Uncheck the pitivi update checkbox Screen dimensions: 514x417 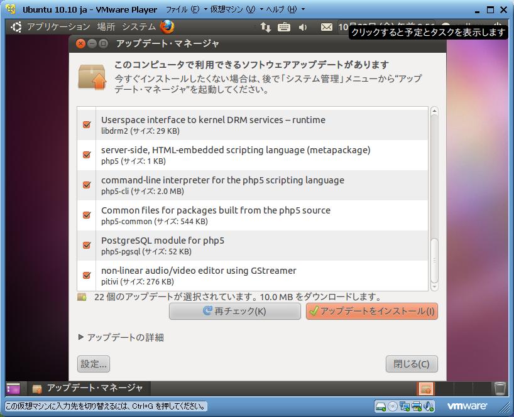pos(87,275)
